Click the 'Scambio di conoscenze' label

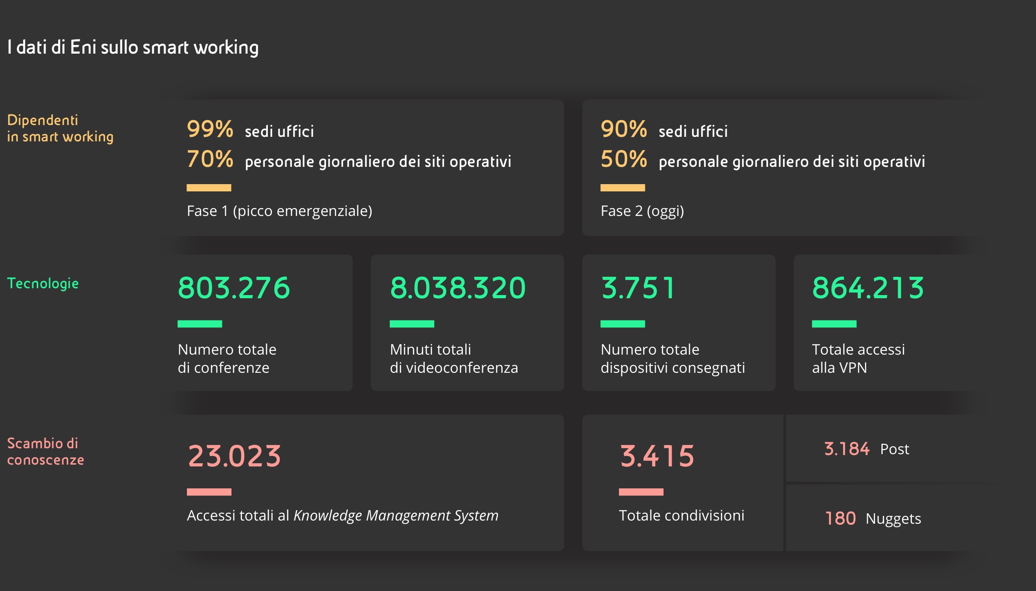(x=45, y=451)
